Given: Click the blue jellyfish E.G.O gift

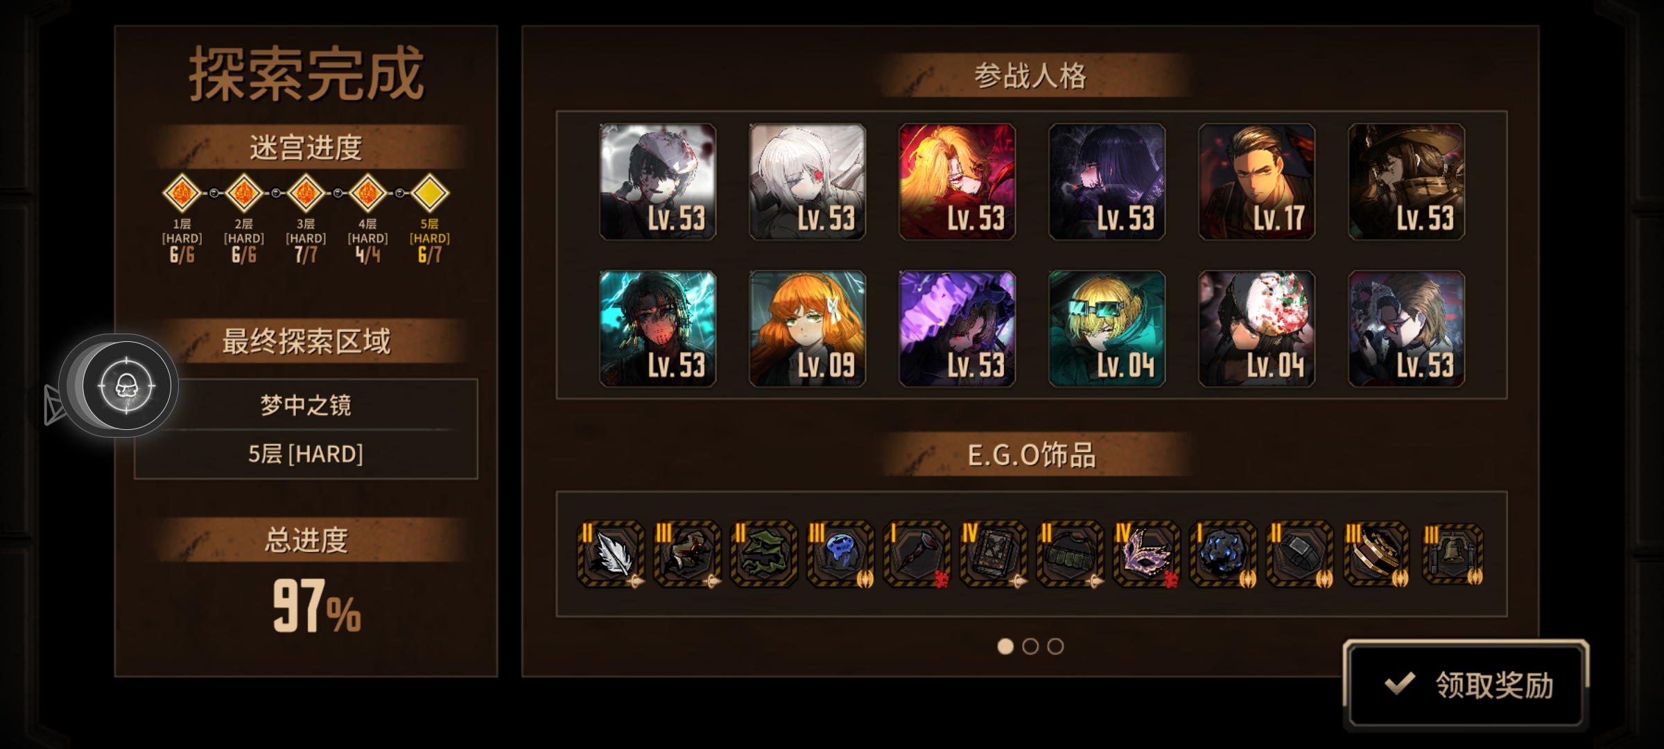Looking at the screenshot, I should tap(840, 554).
